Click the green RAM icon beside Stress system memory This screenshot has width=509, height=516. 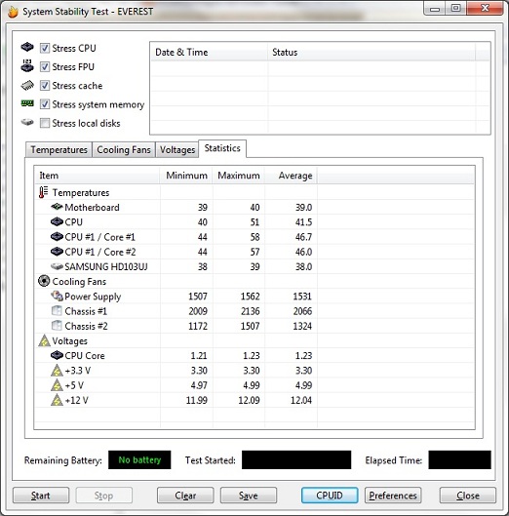(x=27, y=103)
